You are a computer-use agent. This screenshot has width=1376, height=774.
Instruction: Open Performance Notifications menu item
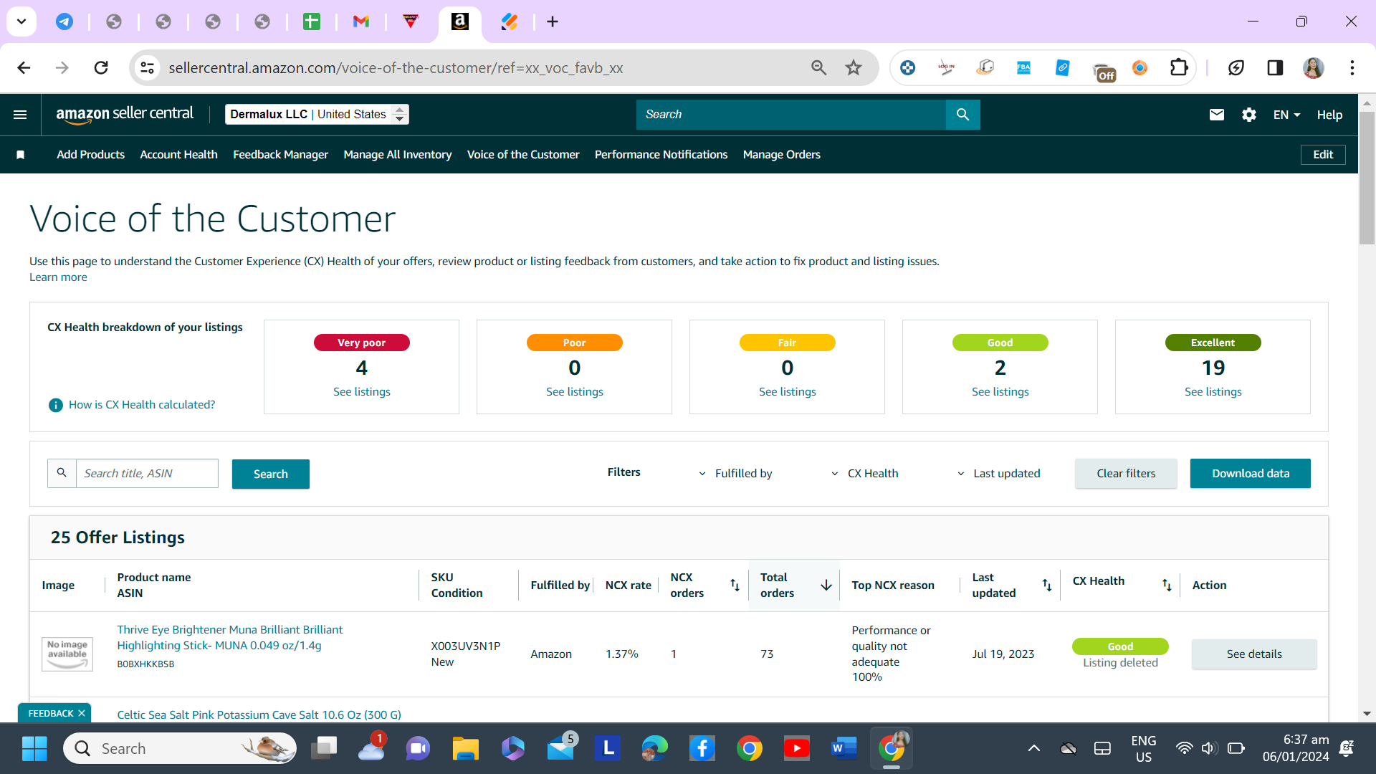pos(661,155)
